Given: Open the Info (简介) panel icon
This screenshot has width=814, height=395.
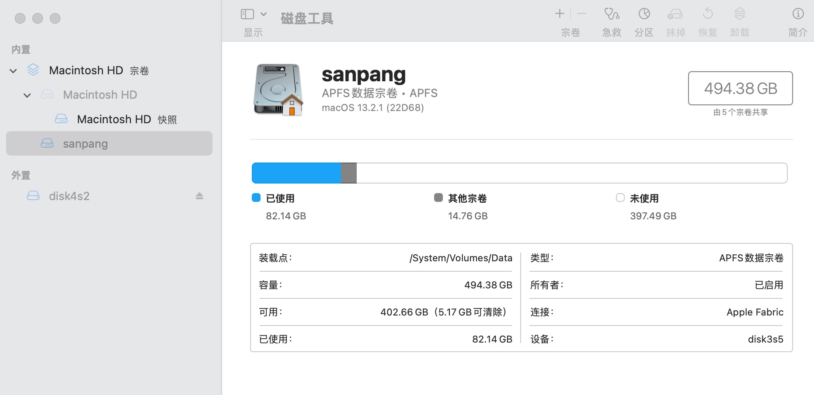Looking at the screenshot, I should (x=798, y=14).
